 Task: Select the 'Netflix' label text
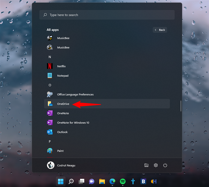(x=62, y=66)
